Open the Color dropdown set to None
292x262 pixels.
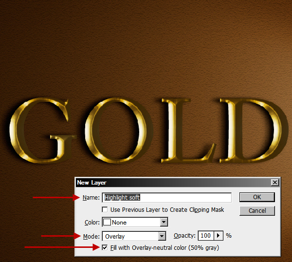pyautogui.click(x=135, y=222)
